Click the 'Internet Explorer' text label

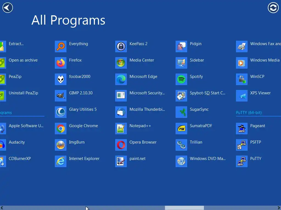pos(84,159)
